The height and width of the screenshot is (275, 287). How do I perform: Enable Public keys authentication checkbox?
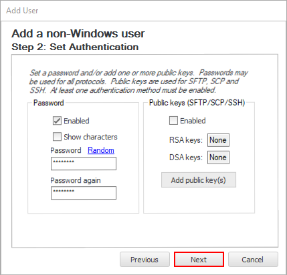(173, 121)
